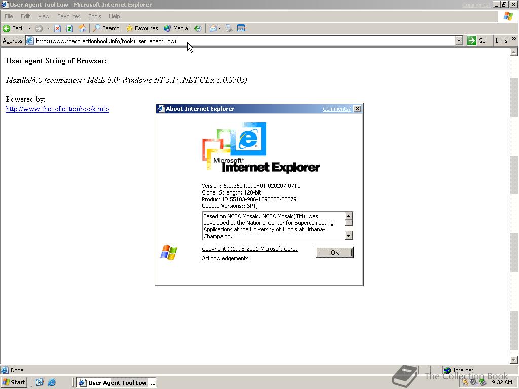
Task: Open the Search pane from toolbar
Action: pos(106,28)
